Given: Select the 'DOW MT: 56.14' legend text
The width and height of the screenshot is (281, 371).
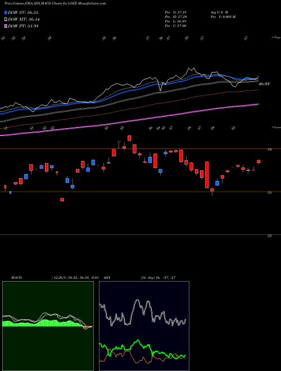Looking at the screenshot, I should click(x=24, y=20).
